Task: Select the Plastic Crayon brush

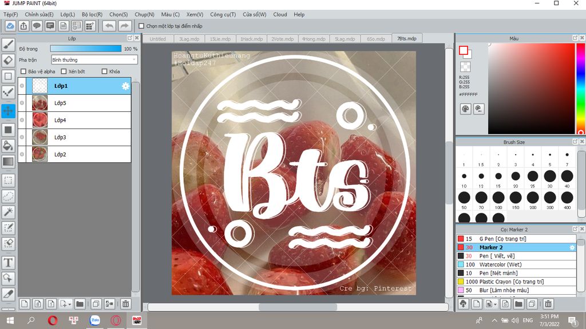Action: [516, 282]
